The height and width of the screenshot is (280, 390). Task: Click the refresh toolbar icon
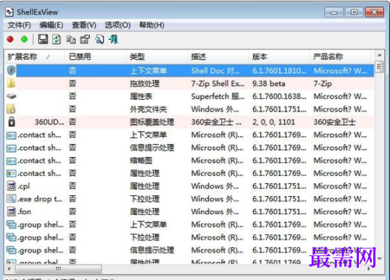tap(57, 39)
